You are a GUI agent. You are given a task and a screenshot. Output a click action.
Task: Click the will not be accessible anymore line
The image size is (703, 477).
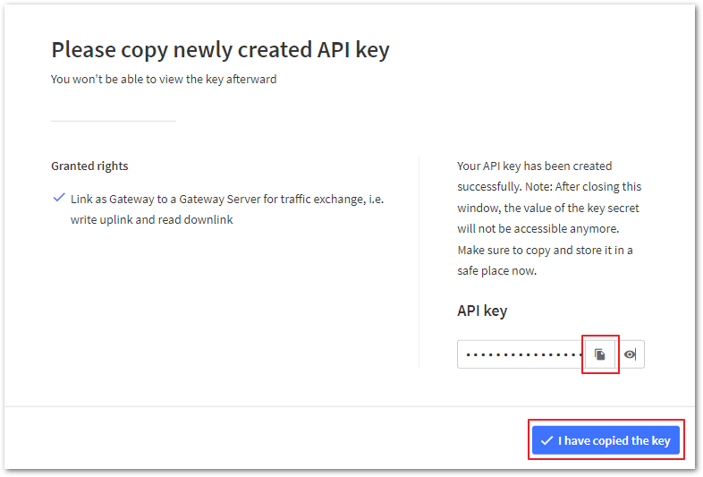(x=538, y=229)
